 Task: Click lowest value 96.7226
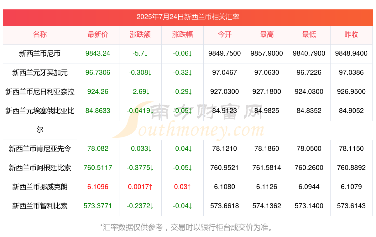coord(309,73)
